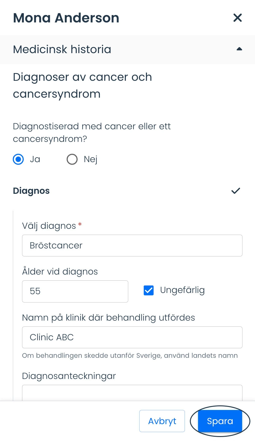The image size is (255, 441).
Task: Select the Nej radio button
Action: click(72, 159)
